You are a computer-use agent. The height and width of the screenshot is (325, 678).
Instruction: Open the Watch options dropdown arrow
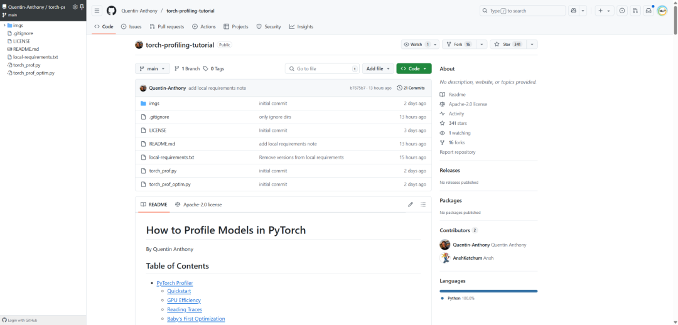[435, 45]
